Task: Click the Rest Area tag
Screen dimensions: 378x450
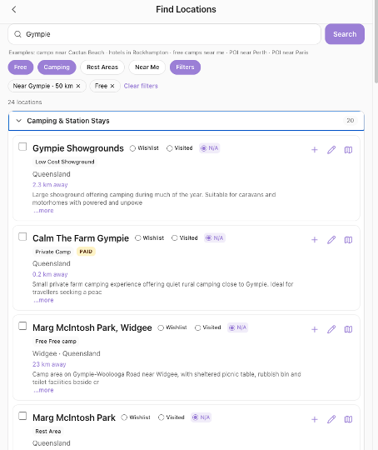Action: [x=48, y=432]
